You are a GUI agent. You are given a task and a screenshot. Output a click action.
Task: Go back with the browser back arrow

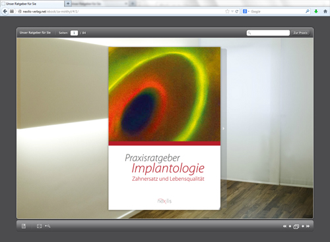point(5,11)
